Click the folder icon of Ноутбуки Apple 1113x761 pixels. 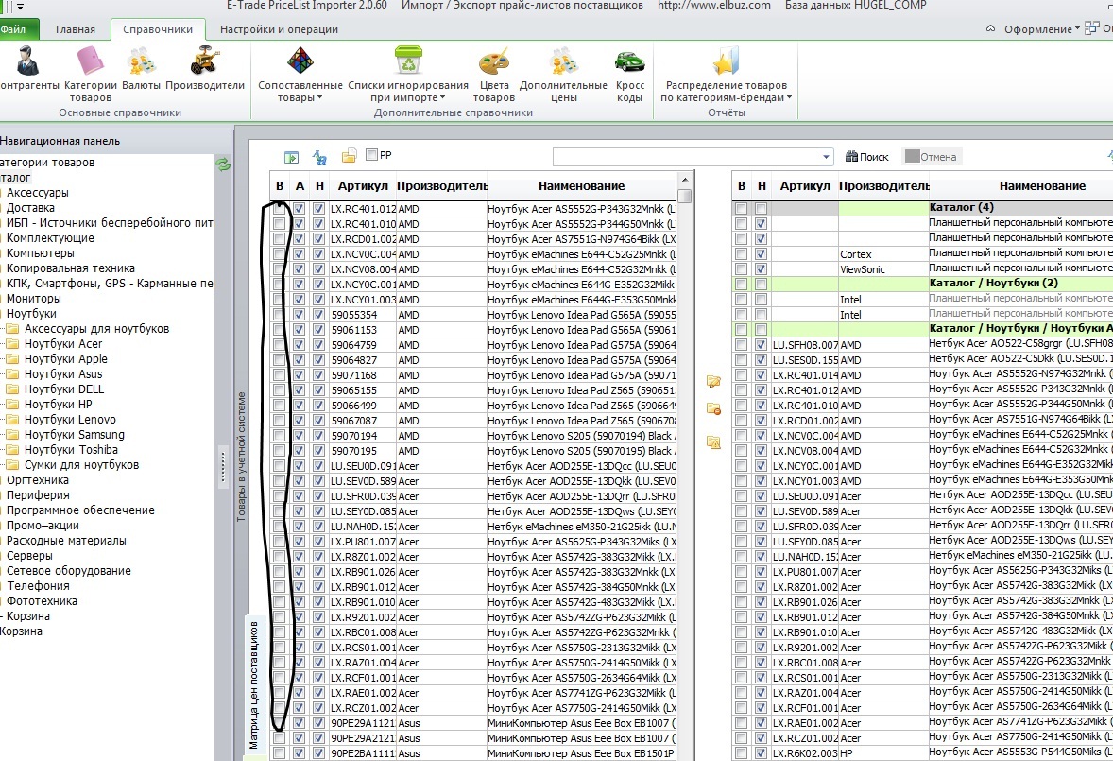pyautogui.click(x=13, y=358)
